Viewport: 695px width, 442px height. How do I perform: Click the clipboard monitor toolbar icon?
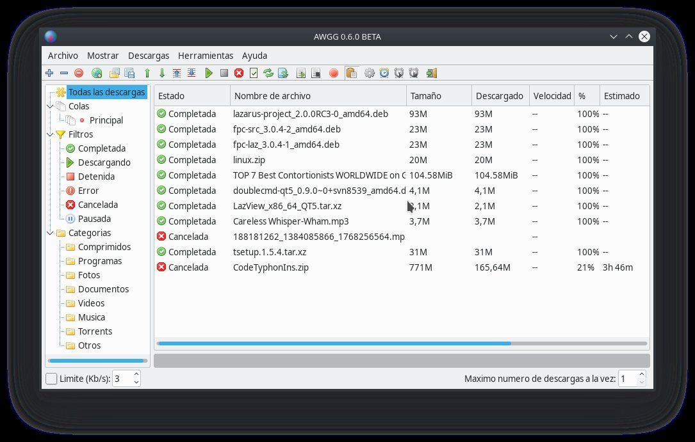352,73
